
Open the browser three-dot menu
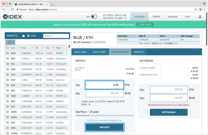[x=204, y=9]
